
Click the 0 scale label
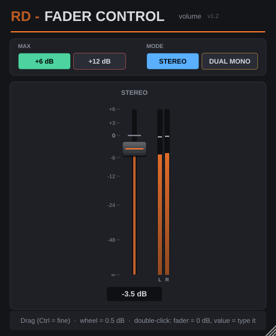pos(113,136)
